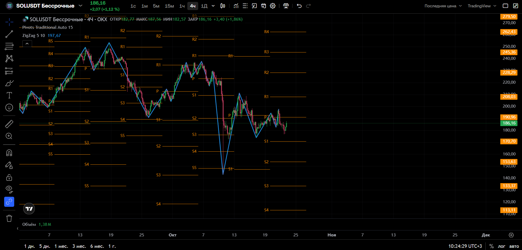The image size is (522, 250).
Task: Click the green 186,16 current price label
Action: [509, 123]
